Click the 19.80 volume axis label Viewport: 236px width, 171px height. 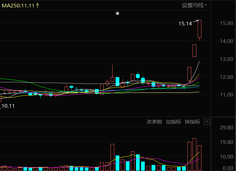pyautogui.click(x=227, y=142)
